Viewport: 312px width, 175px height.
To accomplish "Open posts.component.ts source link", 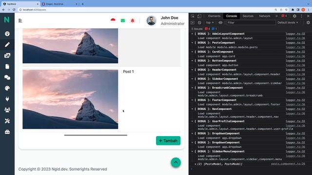I will click(288, 164).
